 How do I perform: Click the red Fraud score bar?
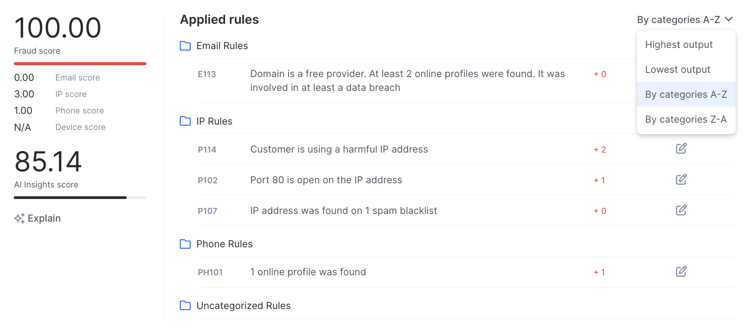click(80, 64)
